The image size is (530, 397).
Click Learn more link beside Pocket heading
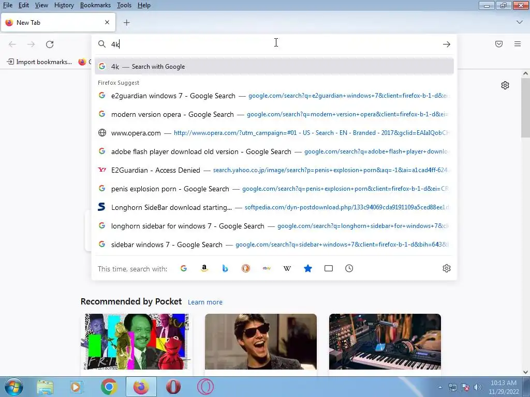(205, 302)
